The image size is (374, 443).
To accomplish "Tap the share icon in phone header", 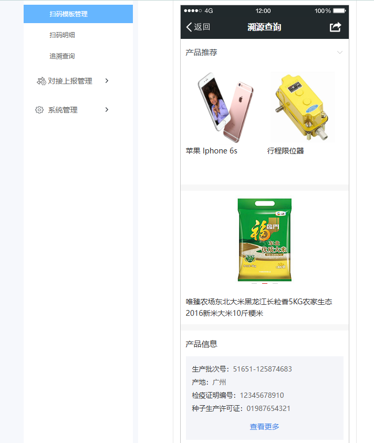I will pos(335,27).
